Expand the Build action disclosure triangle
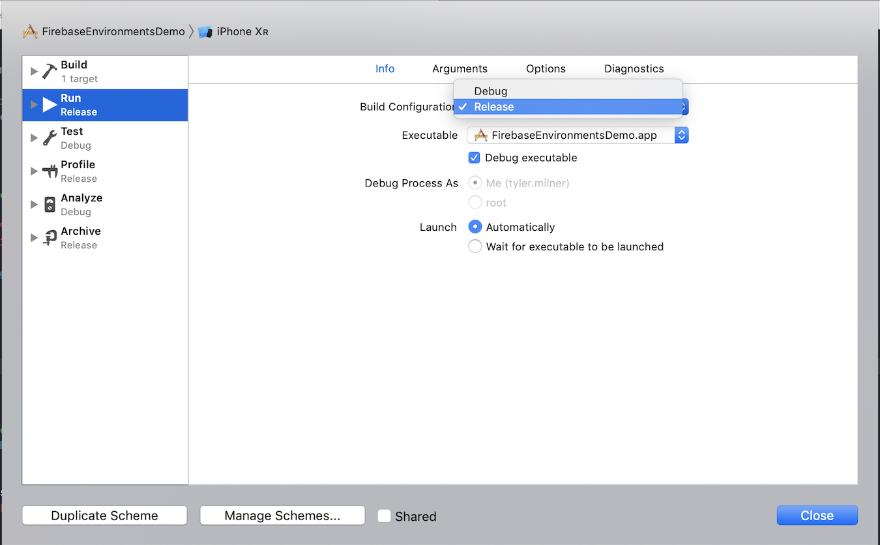Screen dimensions: 880x545 coord(34,71)
